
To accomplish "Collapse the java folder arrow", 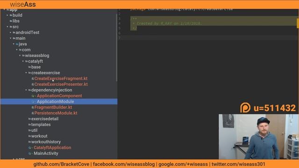I will (14, 44).
